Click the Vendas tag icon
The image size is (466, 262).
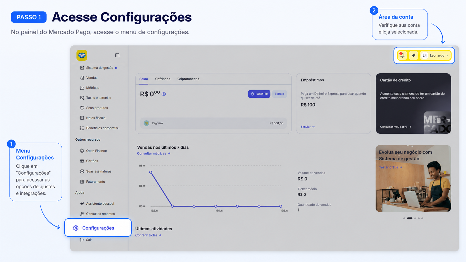(x=82, y=78)
